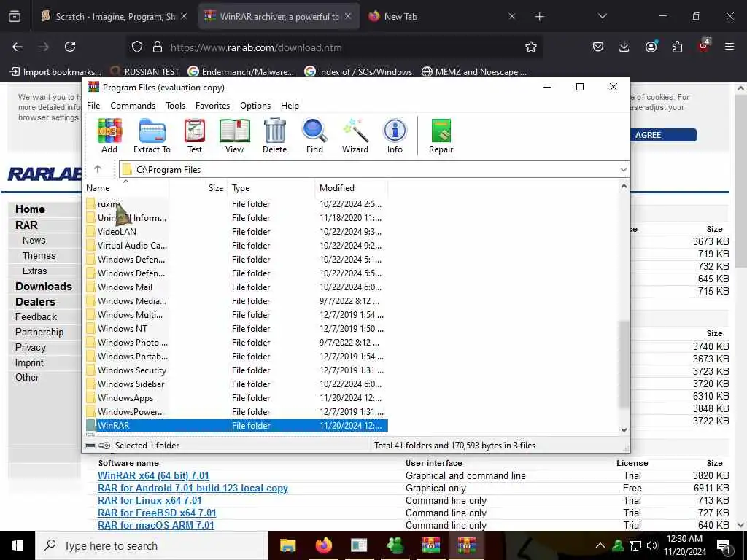Click Firefox icon on the taskbar

point(323,545)
